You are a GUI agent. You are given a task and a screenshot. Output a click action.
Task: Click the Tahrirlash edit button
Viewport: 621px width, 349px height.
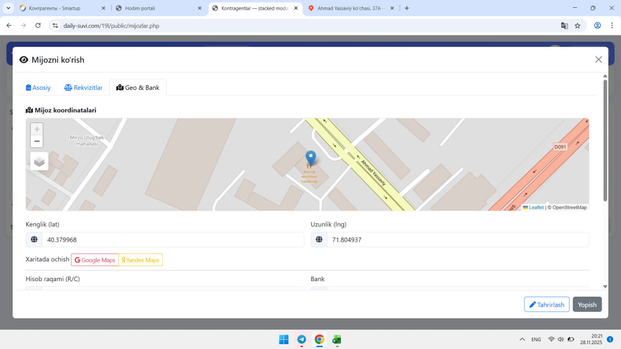547,304
